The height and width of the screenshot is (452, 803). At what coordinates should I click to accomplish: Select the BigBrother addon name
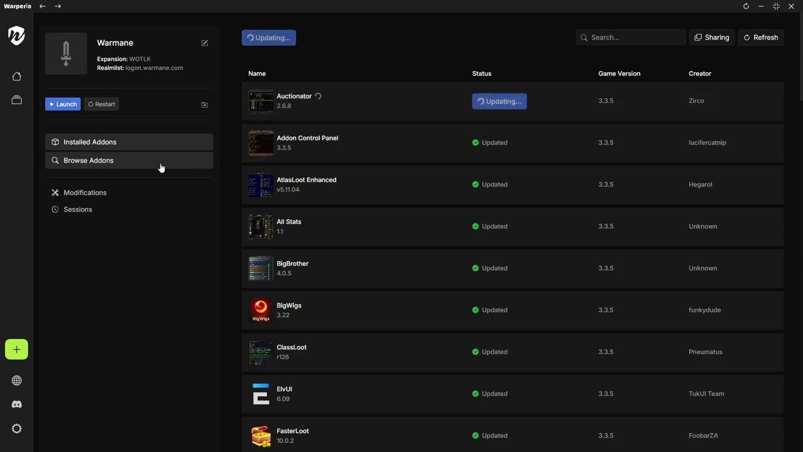point(292,264)
